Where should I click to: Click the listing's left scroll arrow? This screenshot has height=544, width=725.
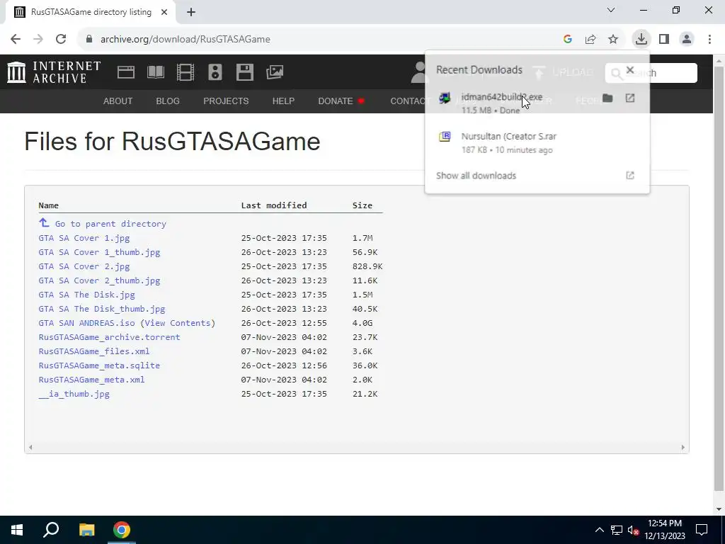pyautogui.click(x=30, y=448)
